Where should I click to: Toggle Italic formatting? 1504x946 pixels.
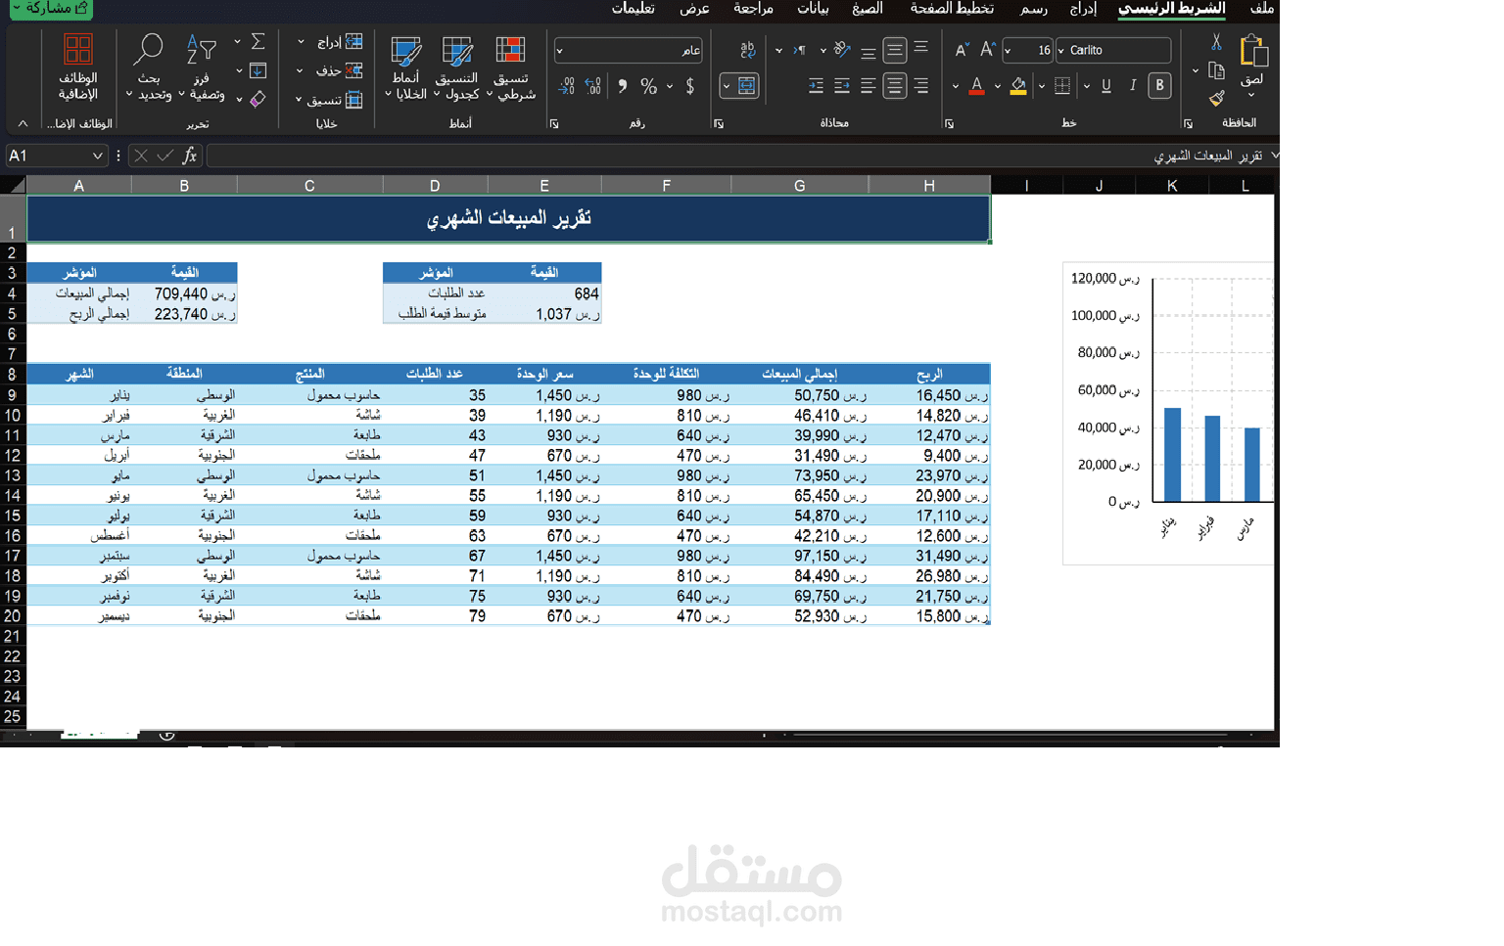(x=1133, y=86)
